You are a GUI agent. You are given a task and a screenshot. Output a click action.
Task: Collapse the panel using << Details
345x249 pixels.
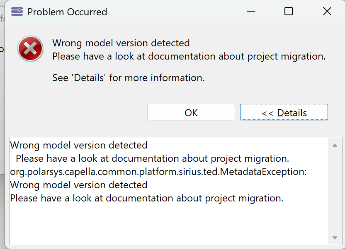[284, 113]
